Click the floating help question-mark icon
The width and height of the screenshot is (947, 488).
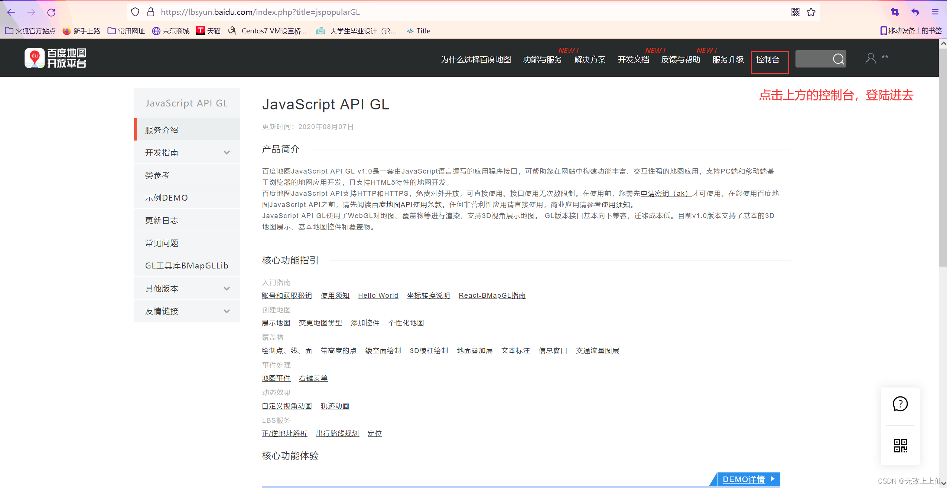tap(900, 404)
